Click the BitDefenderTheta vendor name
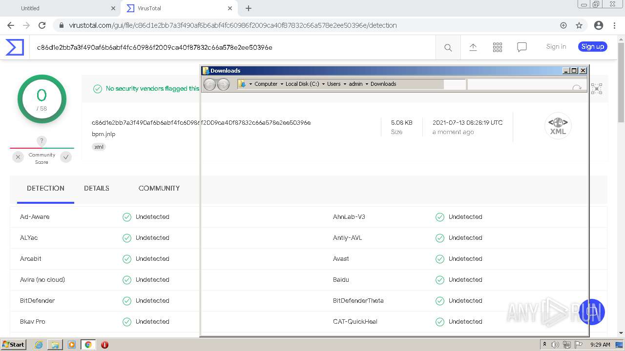 coord(358,301)
